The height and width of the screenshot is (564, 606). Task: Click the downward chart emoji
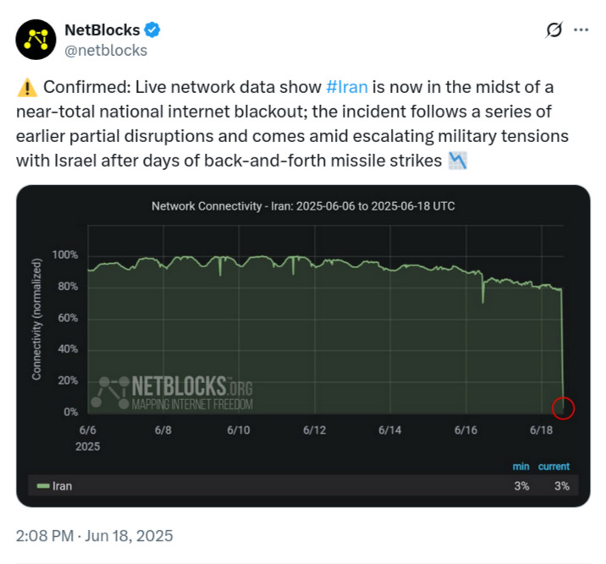point(458,161)
